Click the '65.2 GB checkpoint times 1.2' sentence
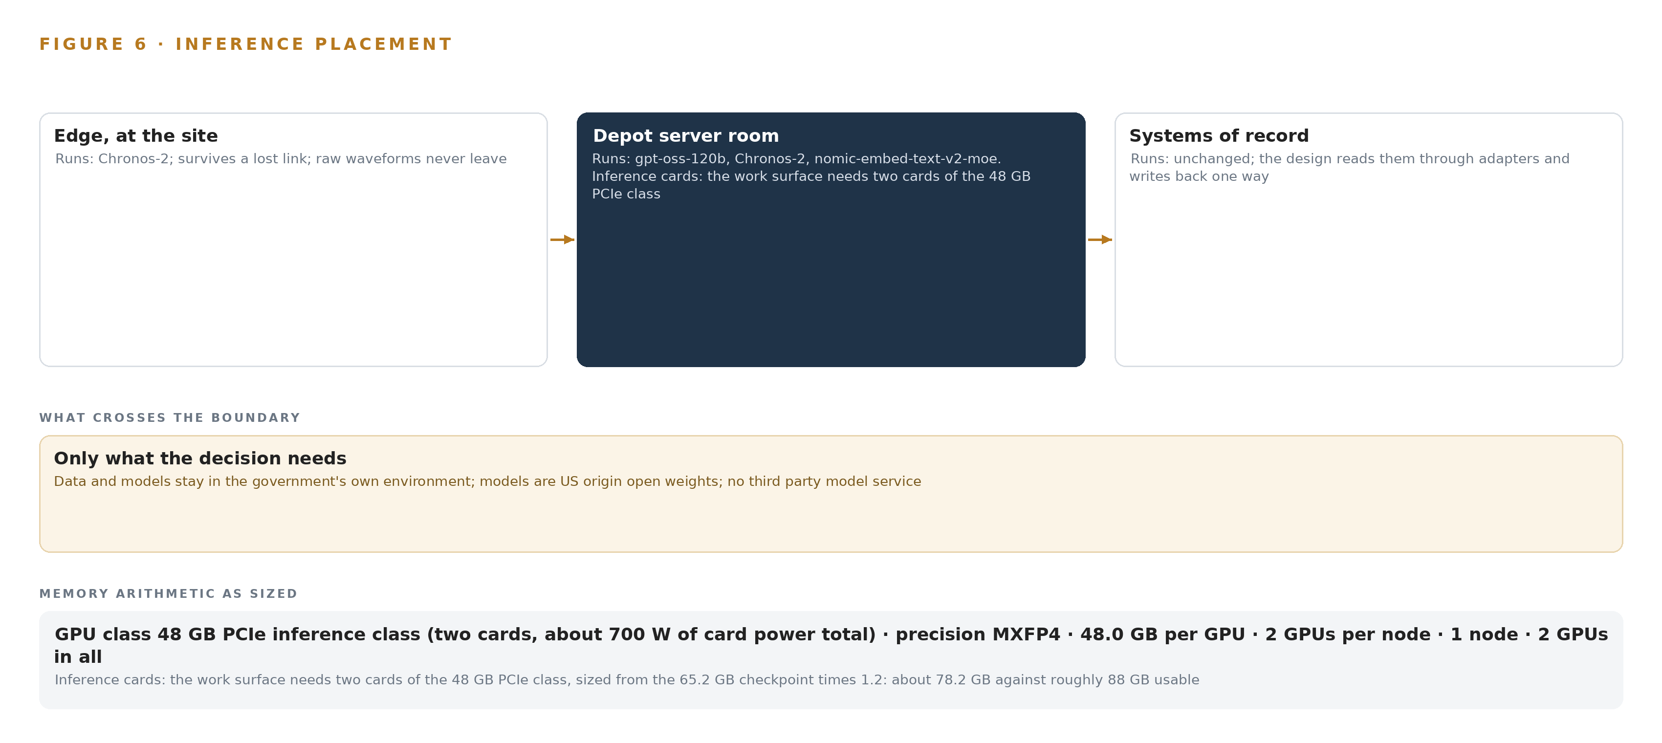 coord(627,680)
